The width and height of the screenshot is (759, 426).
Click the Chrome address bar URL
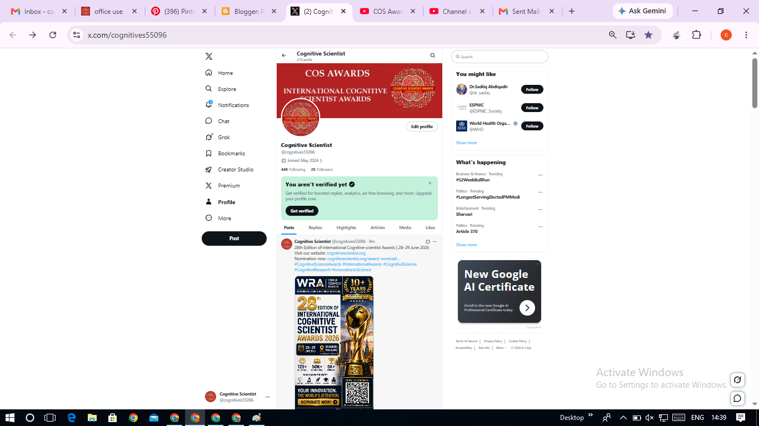tap(127, 35)
